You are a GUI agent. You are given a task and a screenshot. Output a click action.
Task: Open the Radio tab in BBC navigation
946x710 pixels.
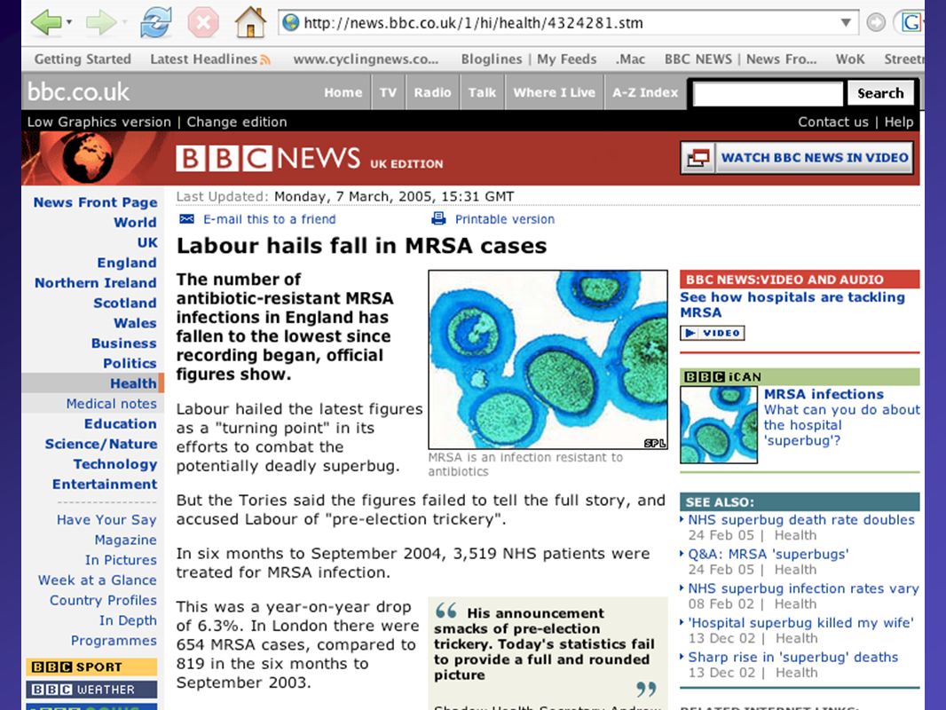[x=432, y=93]
